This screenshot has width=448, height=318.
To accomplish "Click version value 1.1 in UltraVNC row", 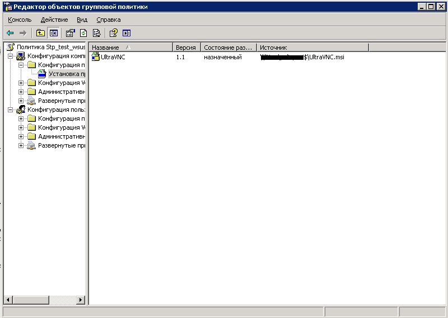I will [180, 57].
